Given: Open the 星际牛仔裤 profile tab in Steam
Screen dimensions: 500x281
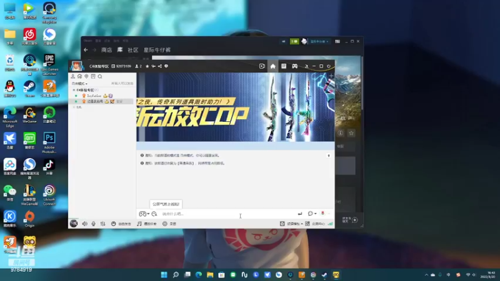Looking at the screenshot, I should click(157, 50).
